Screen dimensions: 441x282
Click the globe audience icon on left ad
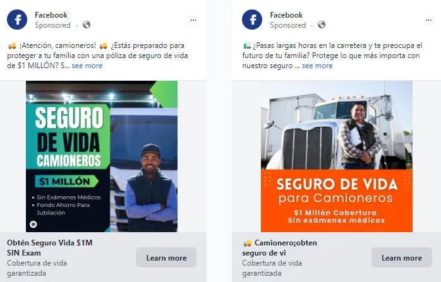87,25
